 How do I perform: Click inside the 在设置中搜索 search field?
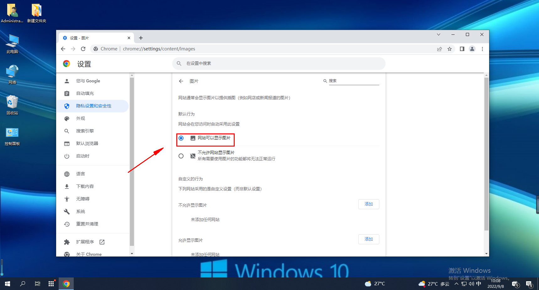click(x=279, y=63)
